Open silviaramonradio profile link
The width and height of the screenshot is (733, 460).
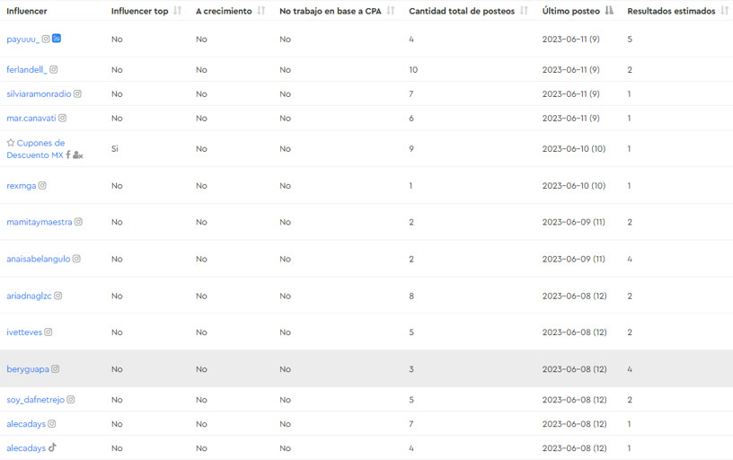[39, 94]
